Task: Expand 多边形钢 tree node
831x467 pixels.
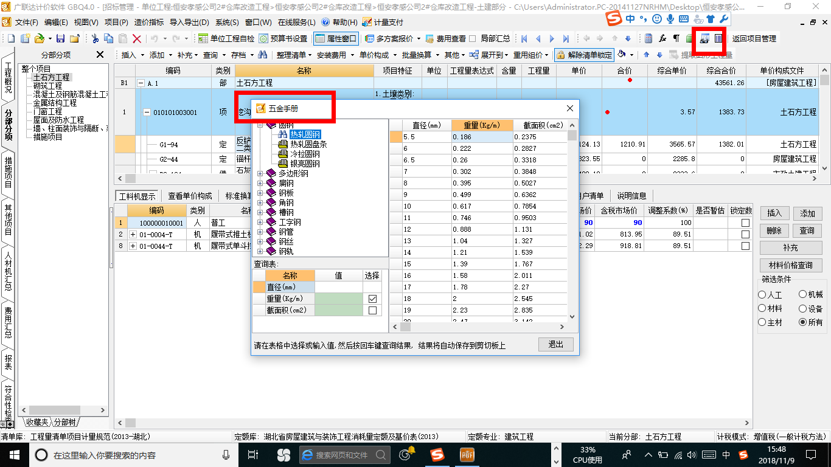Action: (x=260, y=173)
